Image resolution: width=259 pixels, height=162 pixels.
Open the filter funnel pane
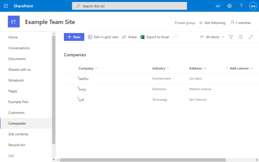(231, 37)
